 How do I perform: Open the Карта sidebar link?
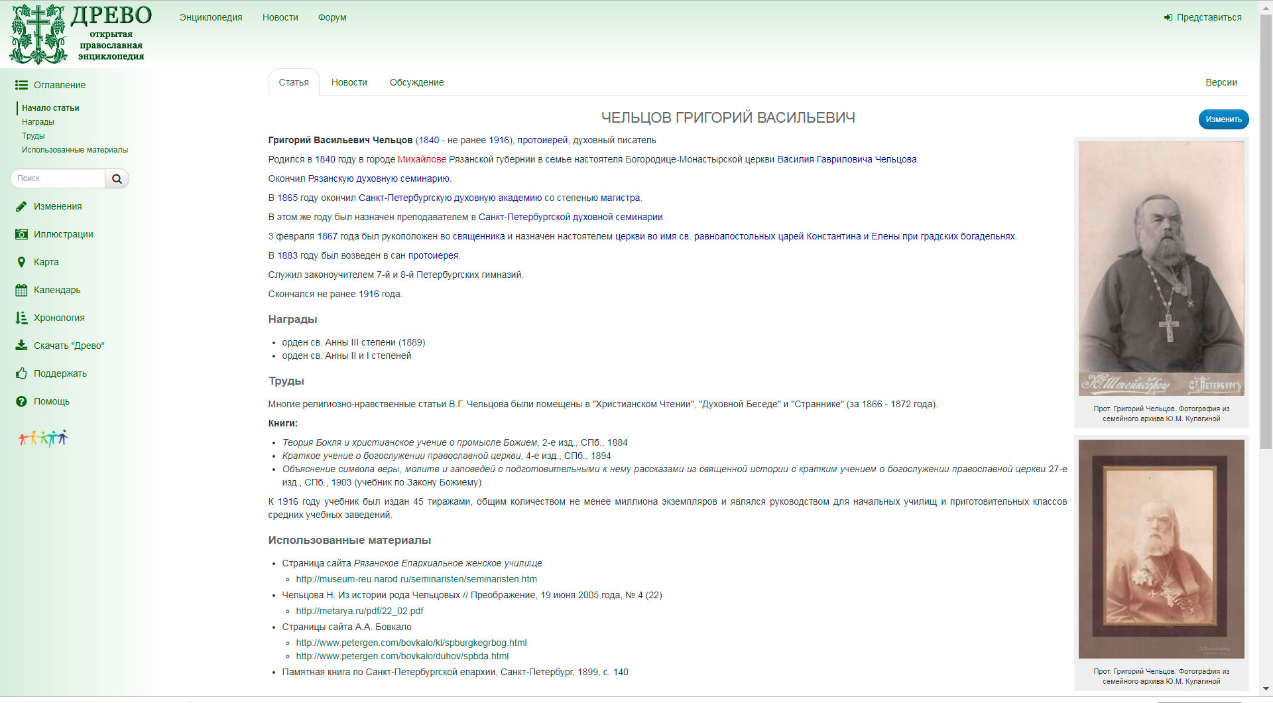coord(46,262)
